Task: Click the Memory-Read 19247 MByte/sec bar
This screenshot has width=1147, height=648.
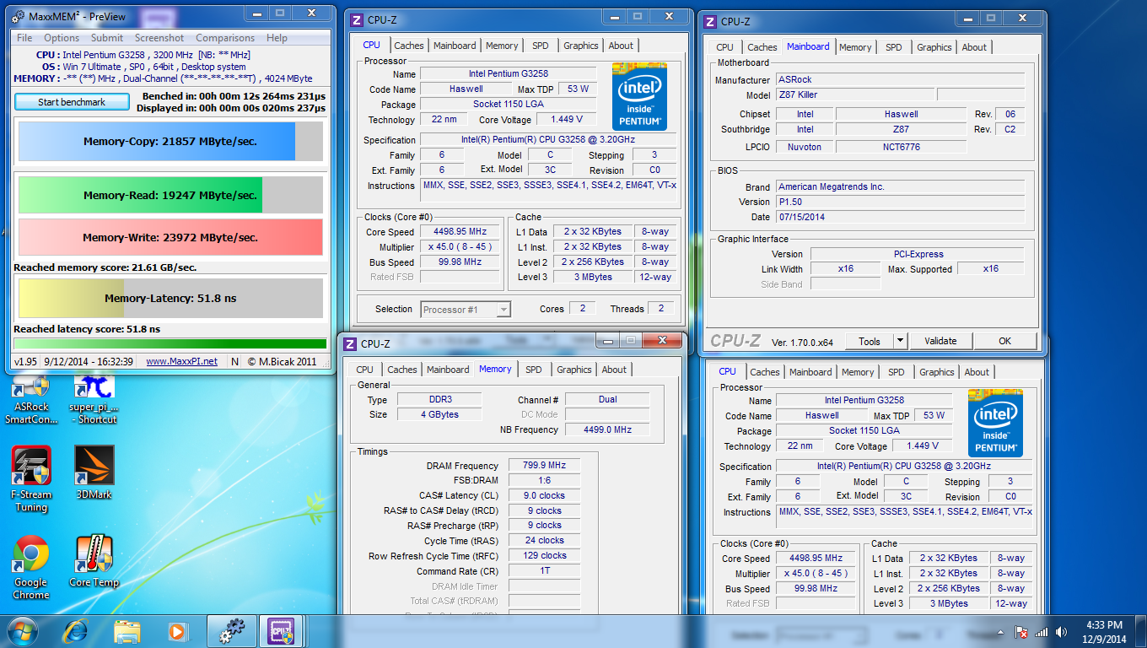Action: pyautogui.click(x=170, y=195)
